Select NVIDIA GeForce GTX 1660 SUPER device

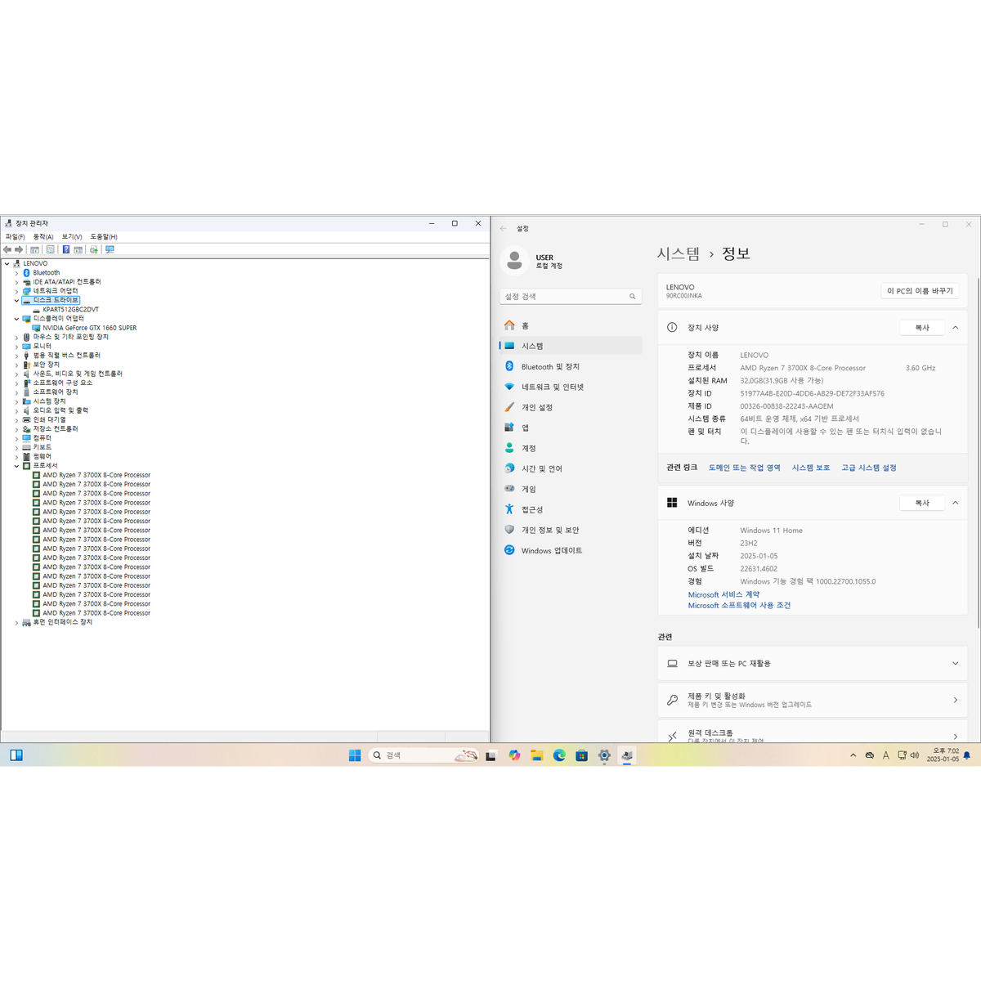coord(89,328)
